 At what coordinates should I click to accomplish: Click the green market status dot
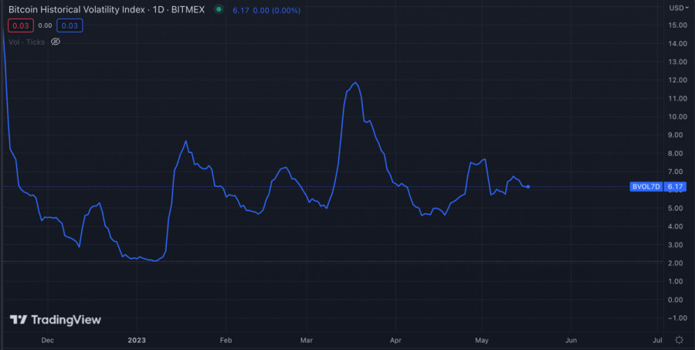point(219,10)
